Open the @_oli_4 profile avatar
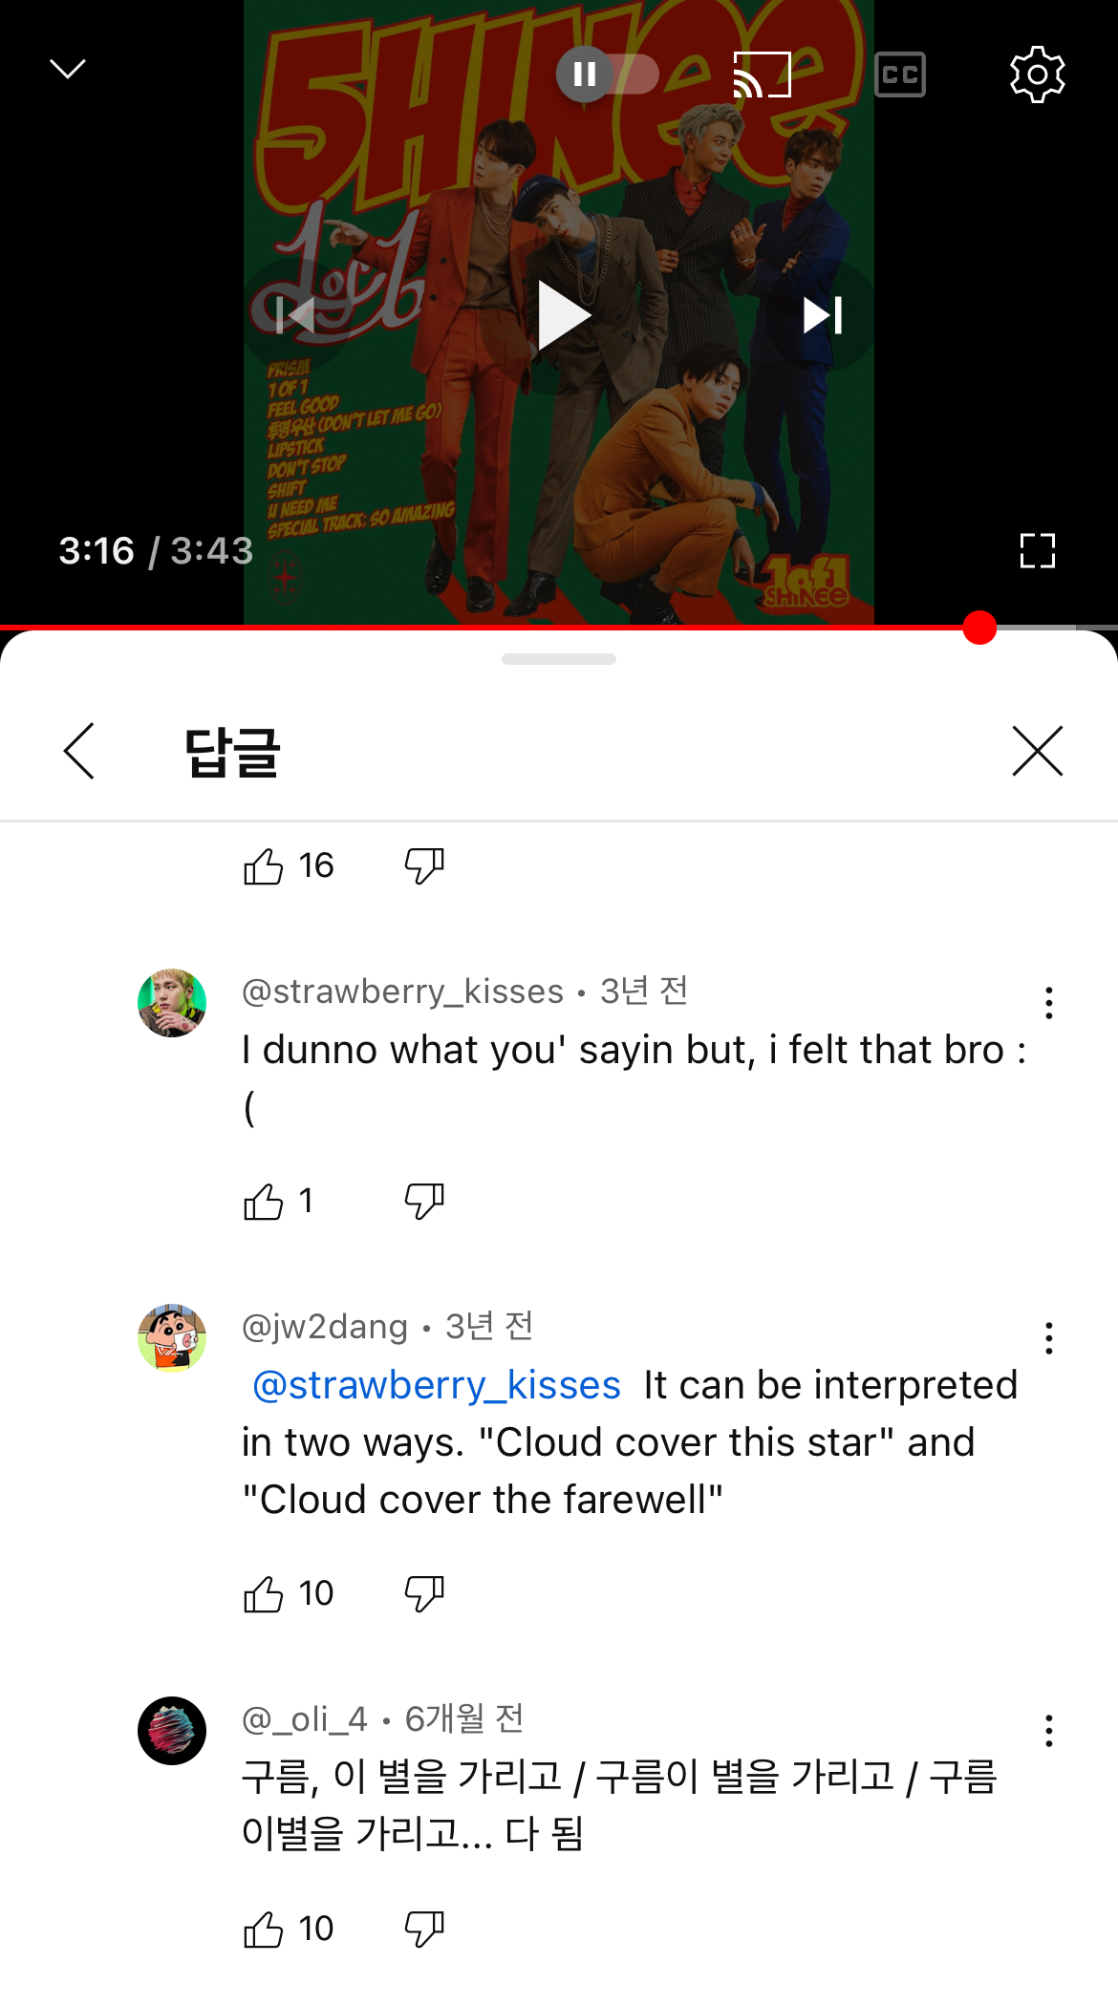 (172, 1731)
